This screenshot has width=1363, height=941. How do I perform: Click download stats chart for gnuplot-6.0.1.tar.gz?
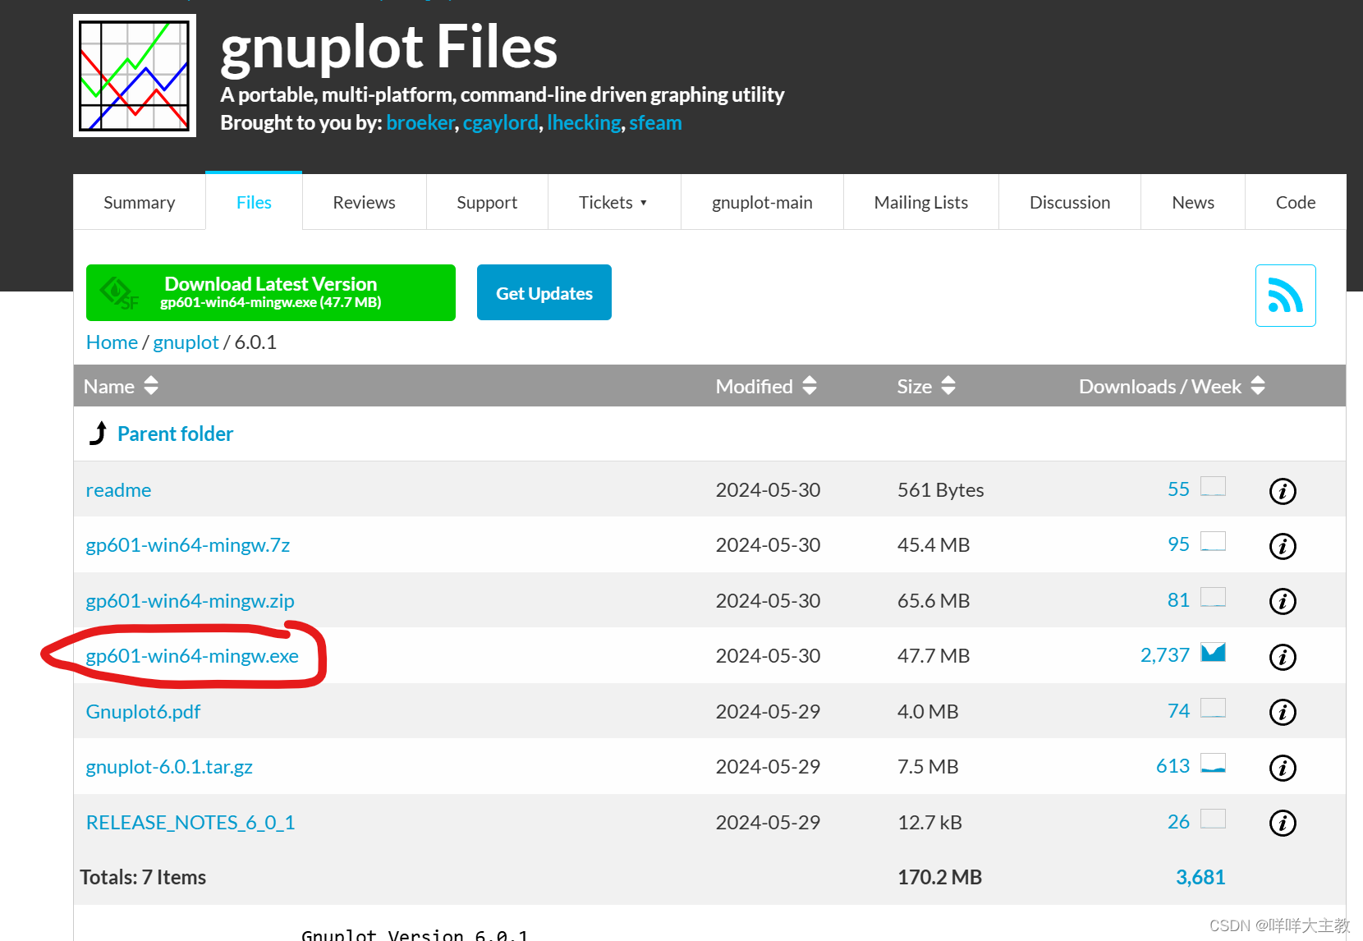[x=1213, y=764]
